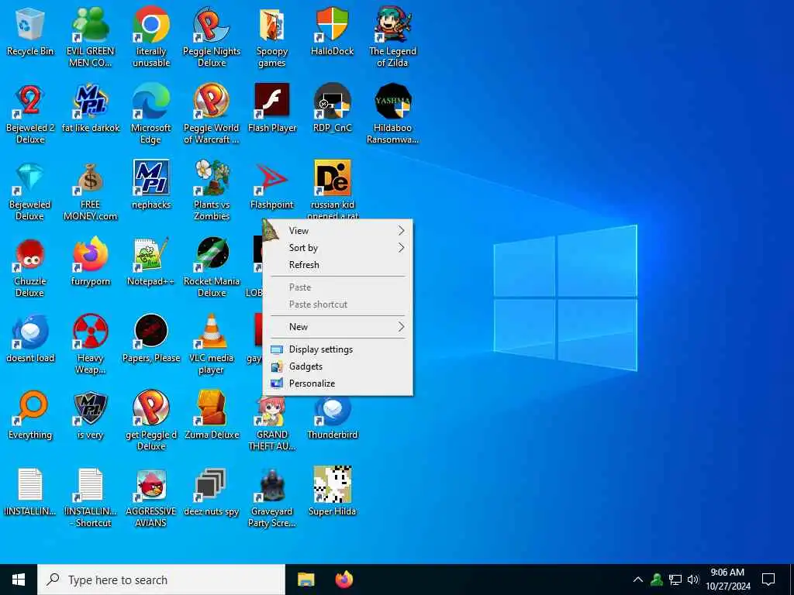
Task: Open the network tray icon
Action: 675,580
